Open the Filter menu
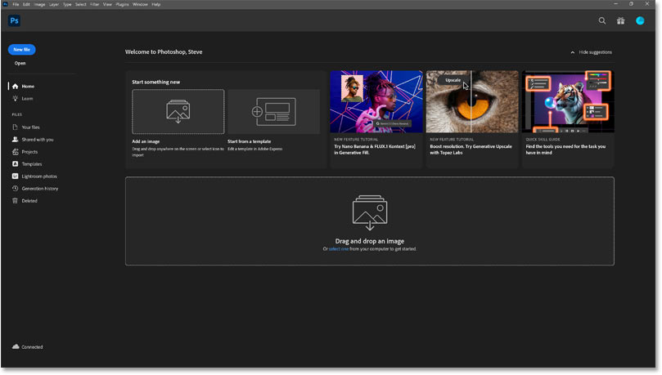662x375 pixels. click(95, 4)
